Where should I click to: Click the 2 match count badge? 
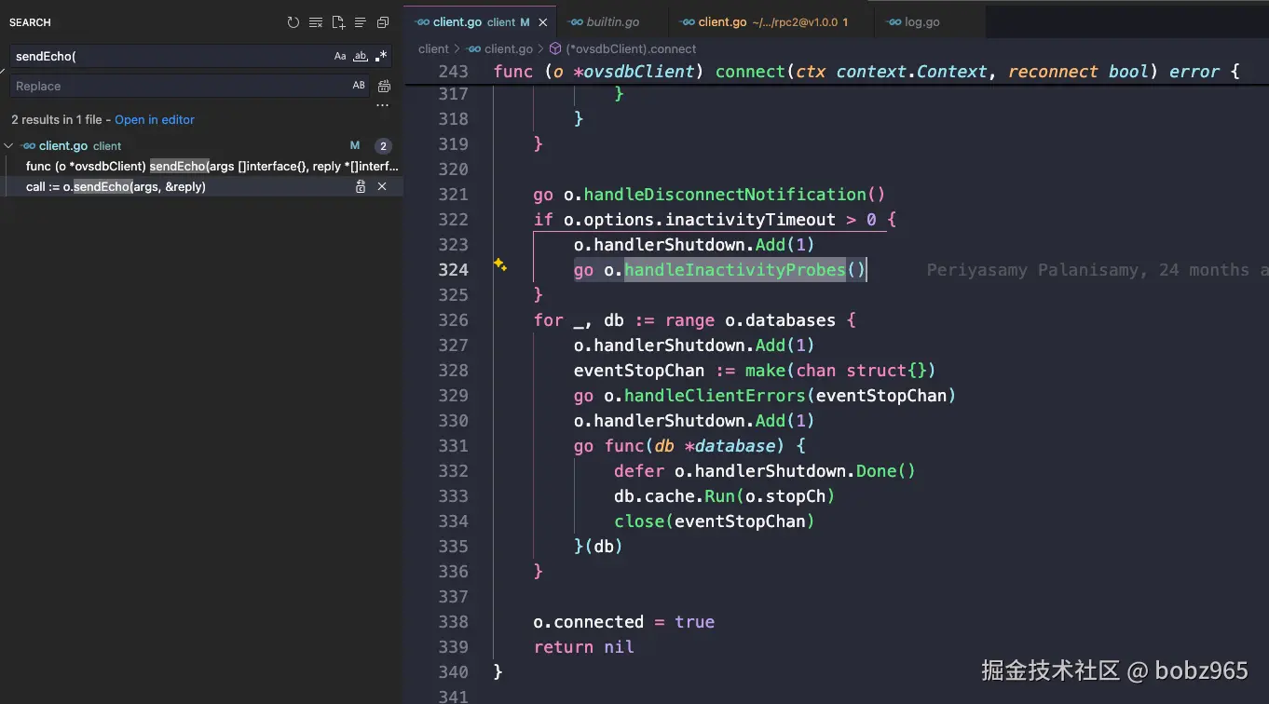point(383,145)
